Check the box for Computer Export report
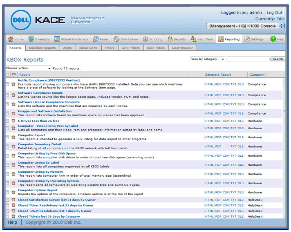 tap(7, 137)
